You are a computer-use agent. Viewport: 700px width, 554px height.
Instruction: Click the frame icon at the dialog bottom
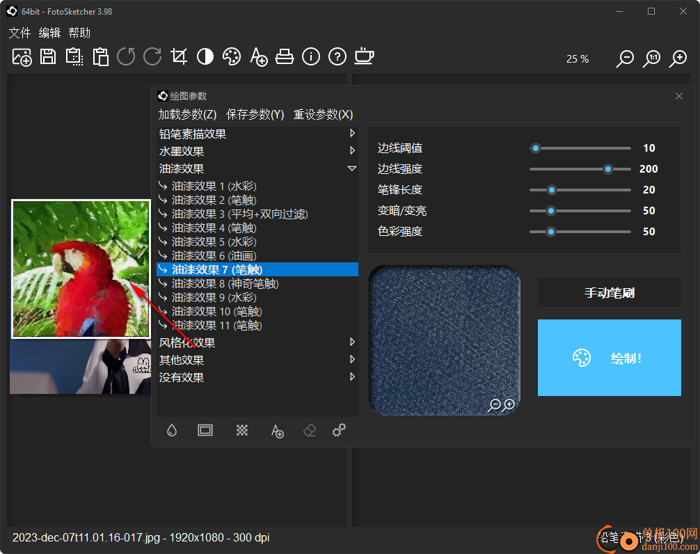(x=205, y=430)
